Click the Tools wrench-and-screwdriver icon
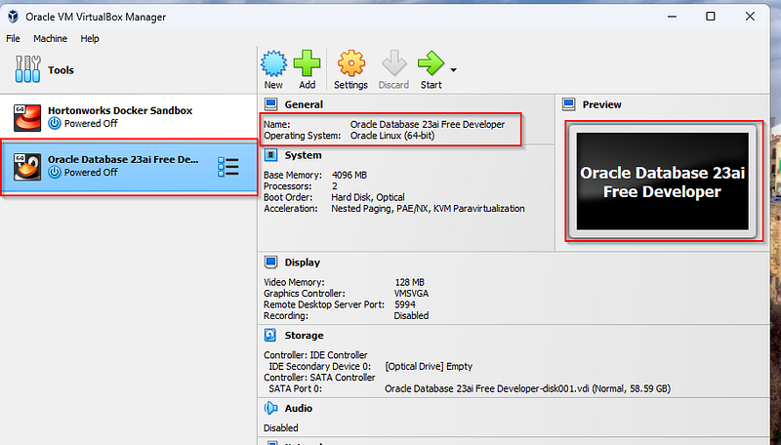The height and width of the screenshot is (445, 781). click(28, 69)
